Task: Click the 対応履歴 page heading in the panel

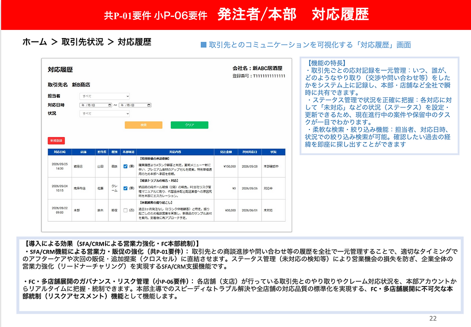Action: (x=60, y=70)
